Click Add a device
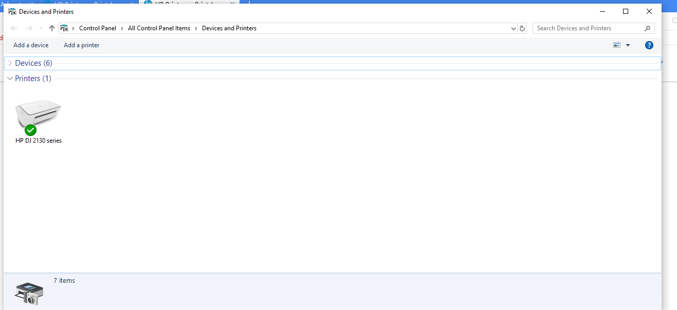 click(31, 45)
